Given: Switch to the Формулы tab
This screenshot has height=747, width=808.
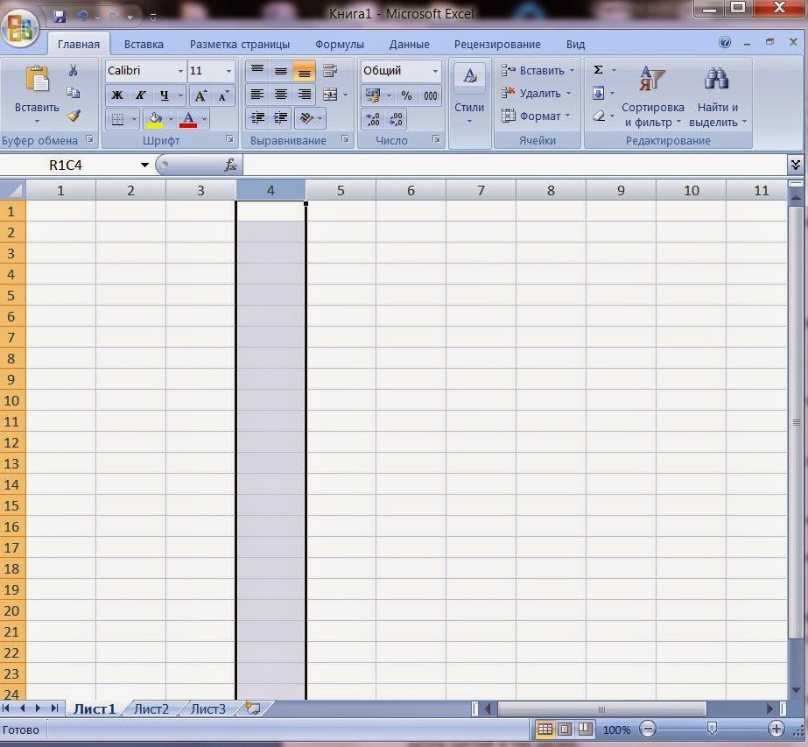Looking at the screenshot, I should coord(339,45).
